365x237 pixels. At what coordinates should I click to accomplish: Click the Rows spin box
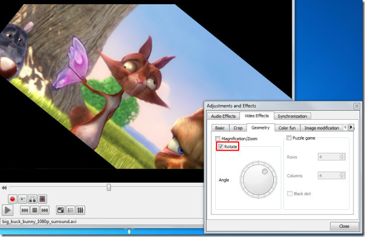click(332, 157)
